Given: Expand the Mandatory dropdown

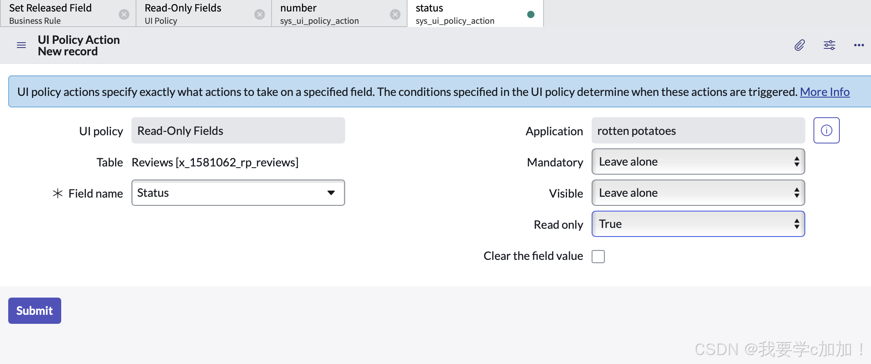Looking at the screenshot, I should [x=698, y=162].
